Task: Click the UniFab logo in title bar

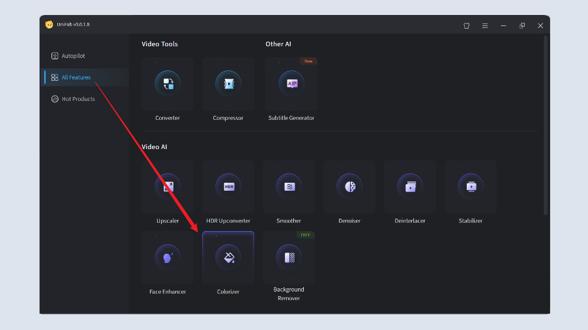Action: click(x=49, y=25)
